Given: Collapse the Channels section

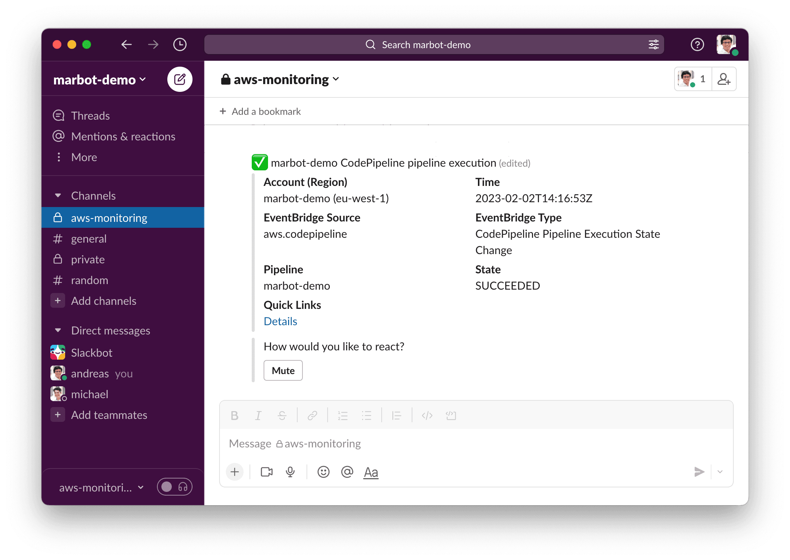Looking at the screenshot, I should click(x=58, y=196).
